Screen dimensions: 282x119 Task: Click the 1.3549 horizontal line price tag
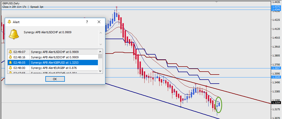[276, 77]
